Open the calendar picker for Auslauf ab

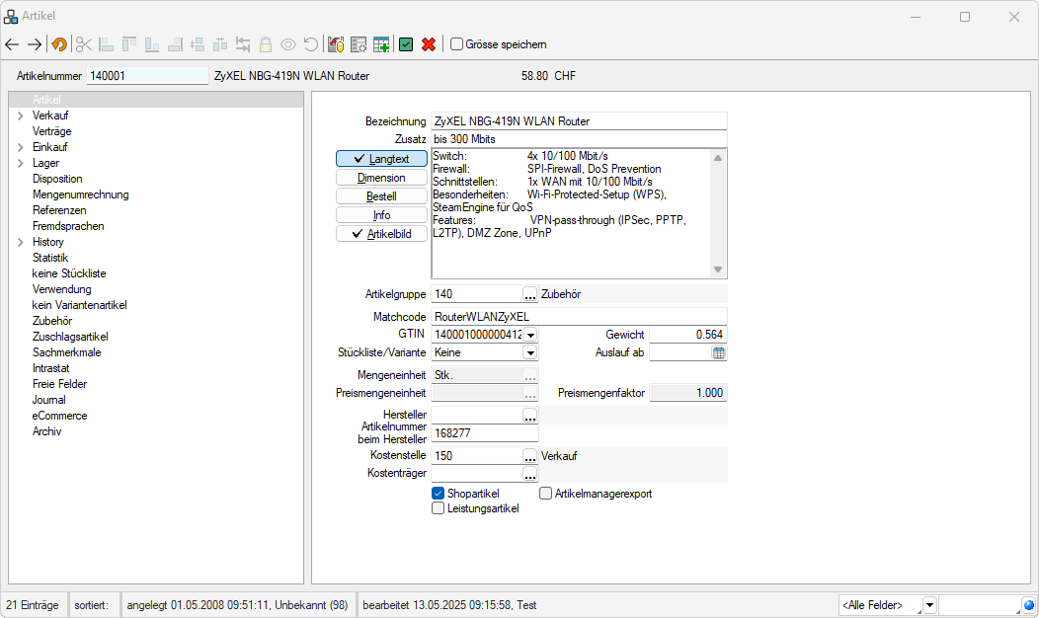(719, 352)
